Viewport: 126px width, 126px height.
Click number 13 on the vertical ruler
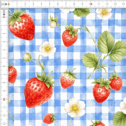click(x=4, y=124)
